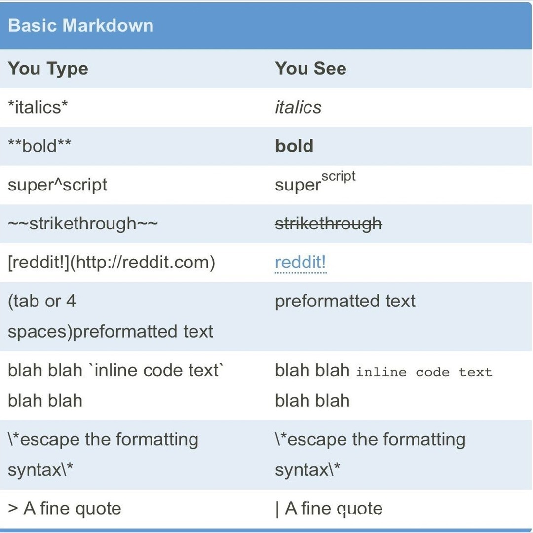The height and width of the screenshot is (533, 533).
Task: Click the ~~strikethrough~~ tilde syntax cell
Action: pos(83,224)
